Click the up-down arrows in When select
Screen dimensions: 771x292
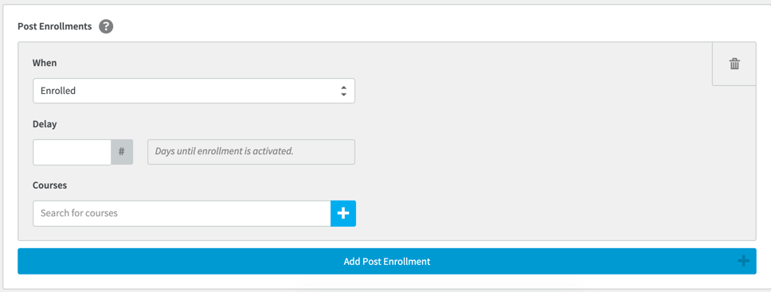pyautogui.click(x=343, y=91)
